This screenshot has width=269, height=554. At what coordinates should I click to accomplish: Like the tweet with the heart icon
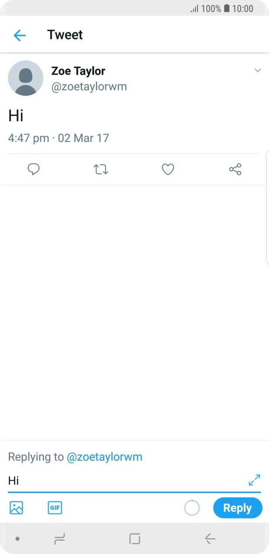click(x=167, y=169)
